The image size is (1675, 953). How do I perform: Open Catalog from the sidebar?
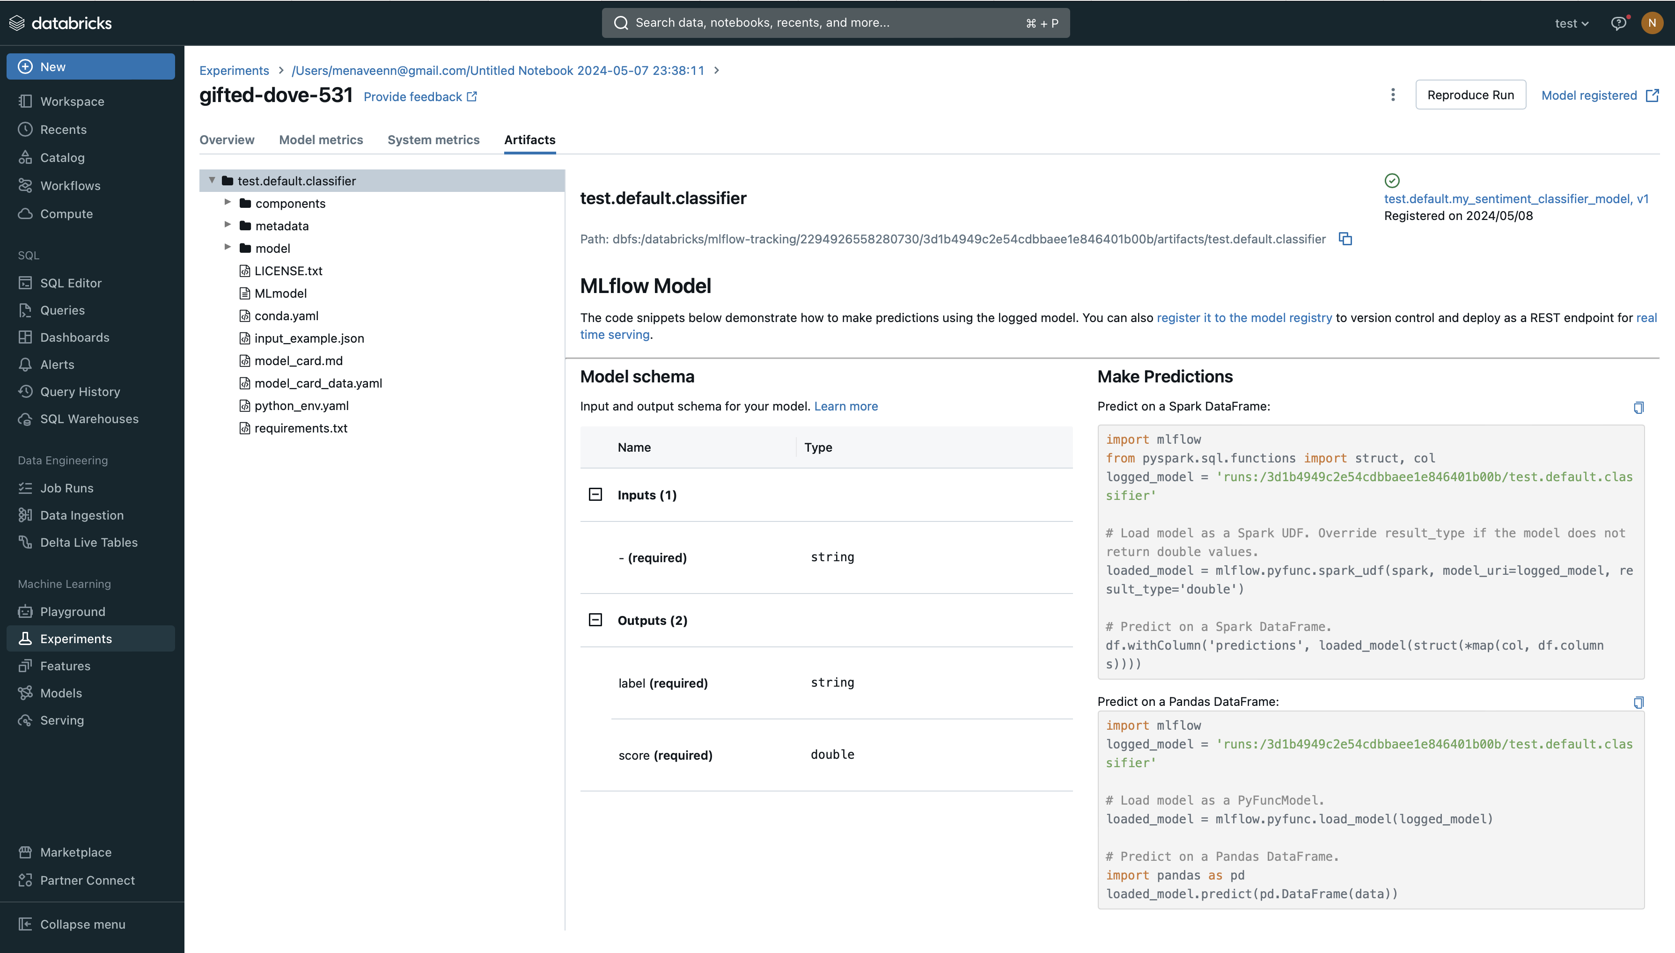click(x=62, y=158)
